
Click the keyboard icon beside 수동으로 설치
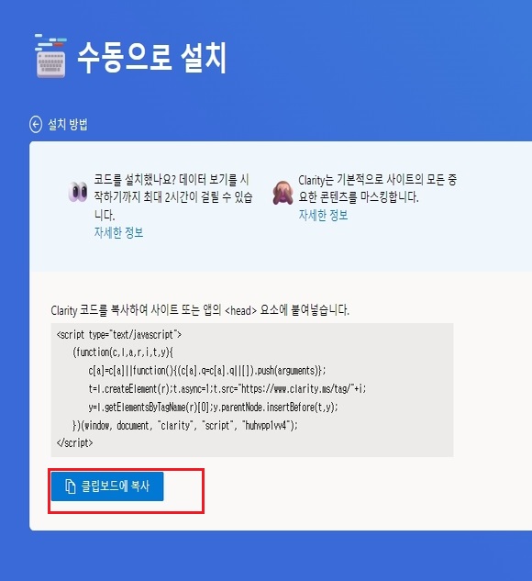click(50, 56)
